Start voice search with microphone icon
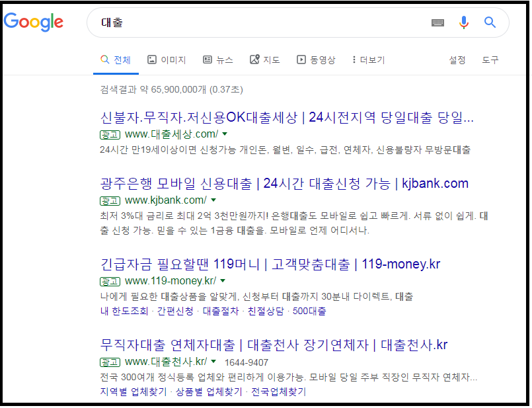This screenshot has width=532, height=408. tap(464, 22)
